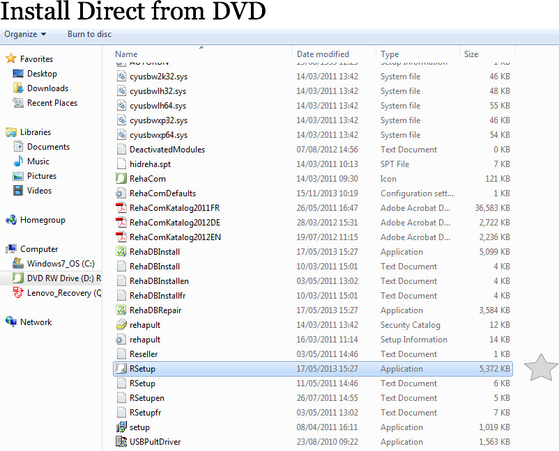Click the Videos library film icon
This screenshot has height=451, width=559.
[18, 191]
